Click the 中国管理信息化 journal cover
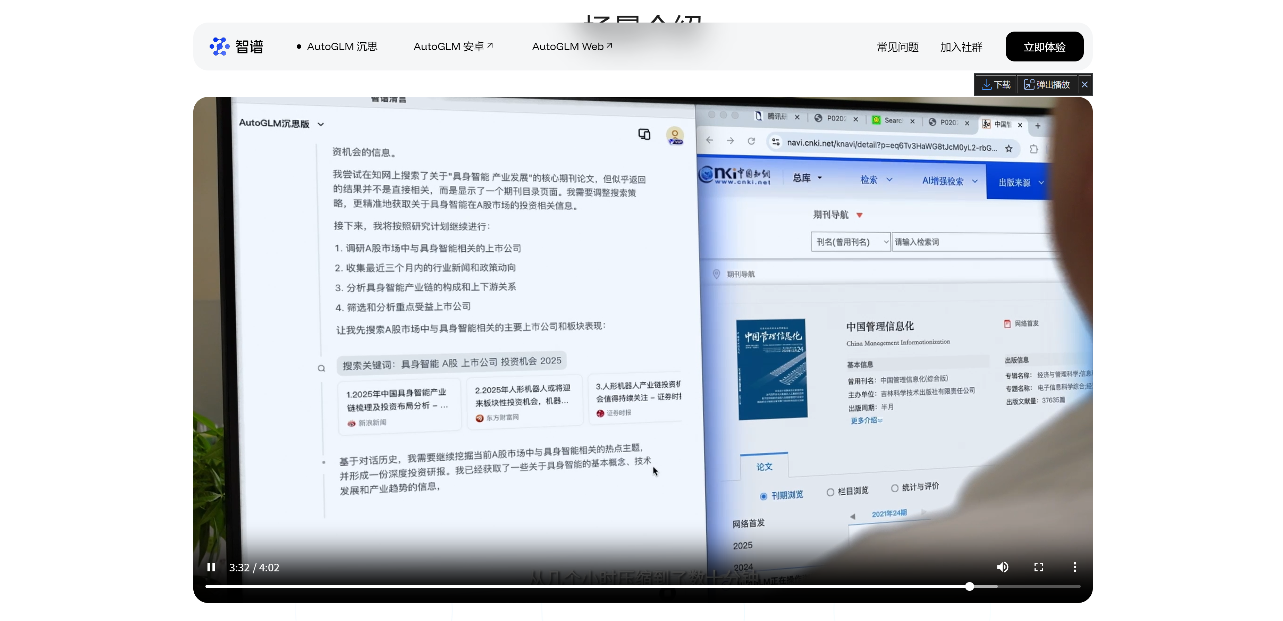Viewport: 1283px width, 621px height. 772,369
